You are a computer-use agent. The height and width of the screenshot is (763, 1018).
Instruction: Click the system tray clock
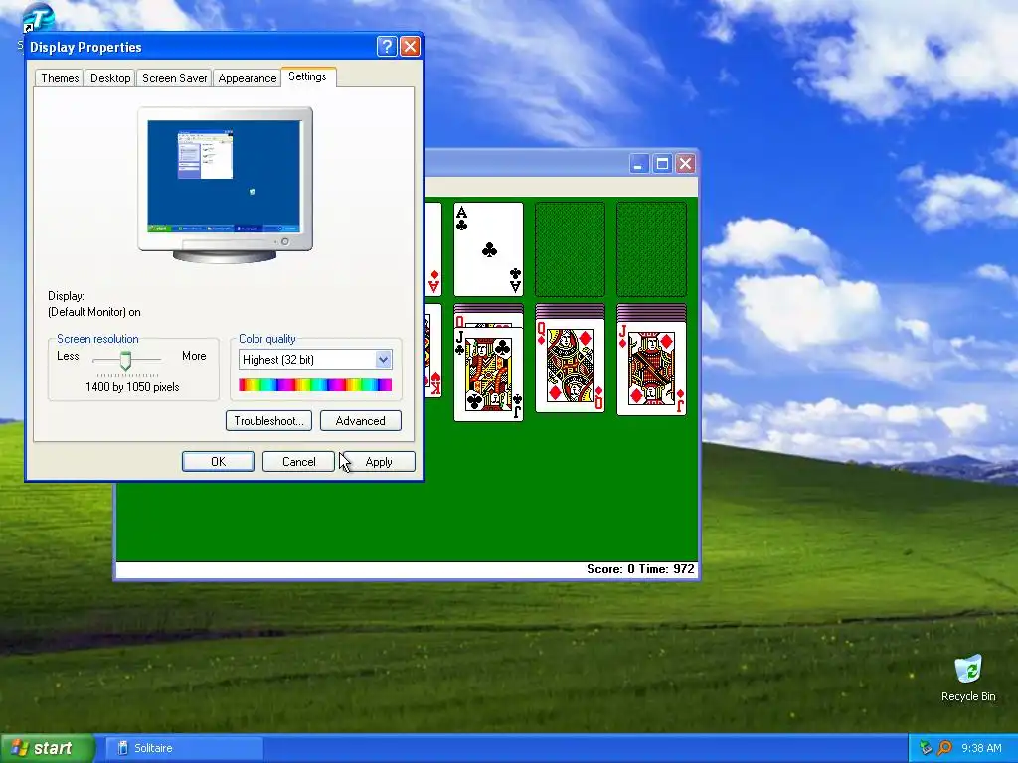tap(981, 748)
